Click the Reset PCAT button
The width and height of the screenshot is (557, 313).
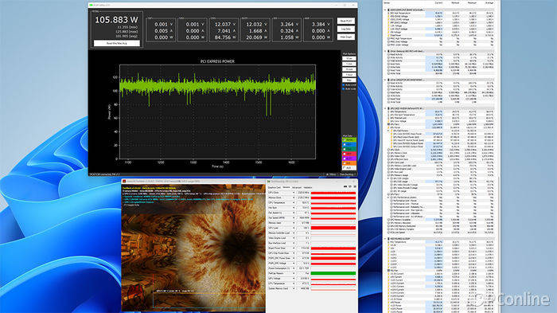click(345, 21)
